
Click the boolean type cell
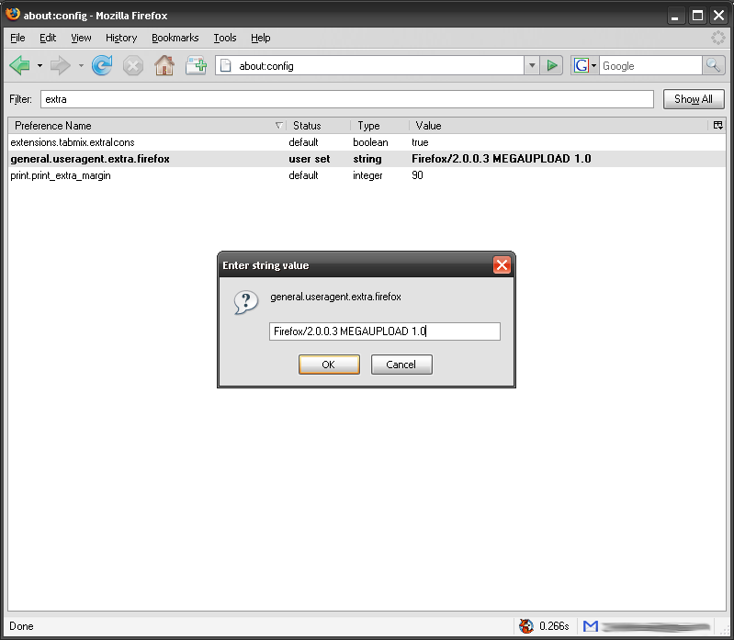click(370, 142)
